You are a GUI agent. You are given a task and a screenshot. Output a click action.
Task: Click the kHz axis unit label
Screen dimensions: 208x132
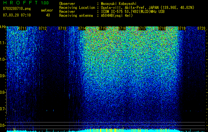coord(3,27)
